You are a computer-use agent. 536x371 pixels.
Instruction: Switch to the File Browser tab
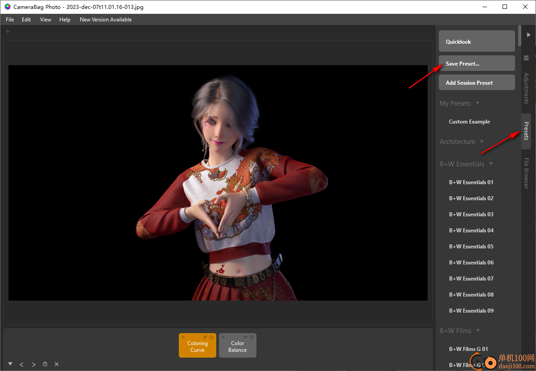(526, 173)
